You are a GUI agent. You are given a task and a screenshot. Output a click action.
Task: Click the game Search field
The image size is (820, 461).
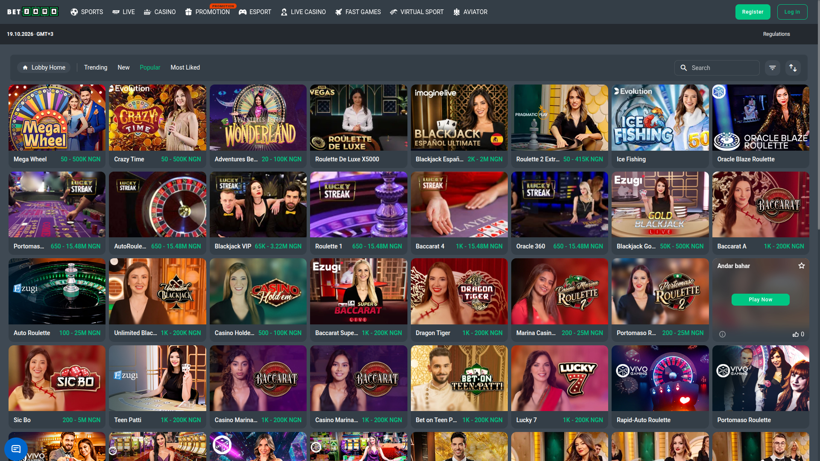tap(717, 68)
